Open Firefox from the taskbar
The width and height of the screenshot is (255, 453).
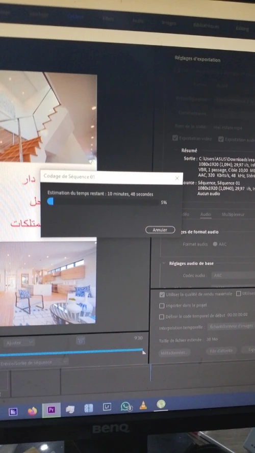[x=32, y=411]
